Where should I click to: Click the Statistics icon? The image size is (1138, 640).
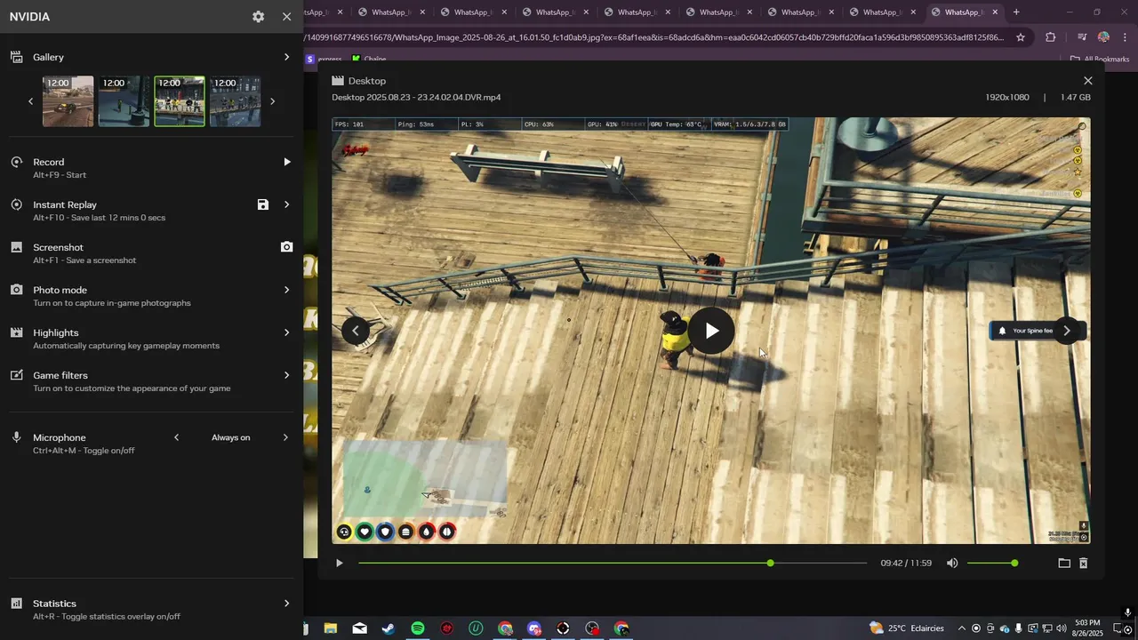(x=16, y=604)
